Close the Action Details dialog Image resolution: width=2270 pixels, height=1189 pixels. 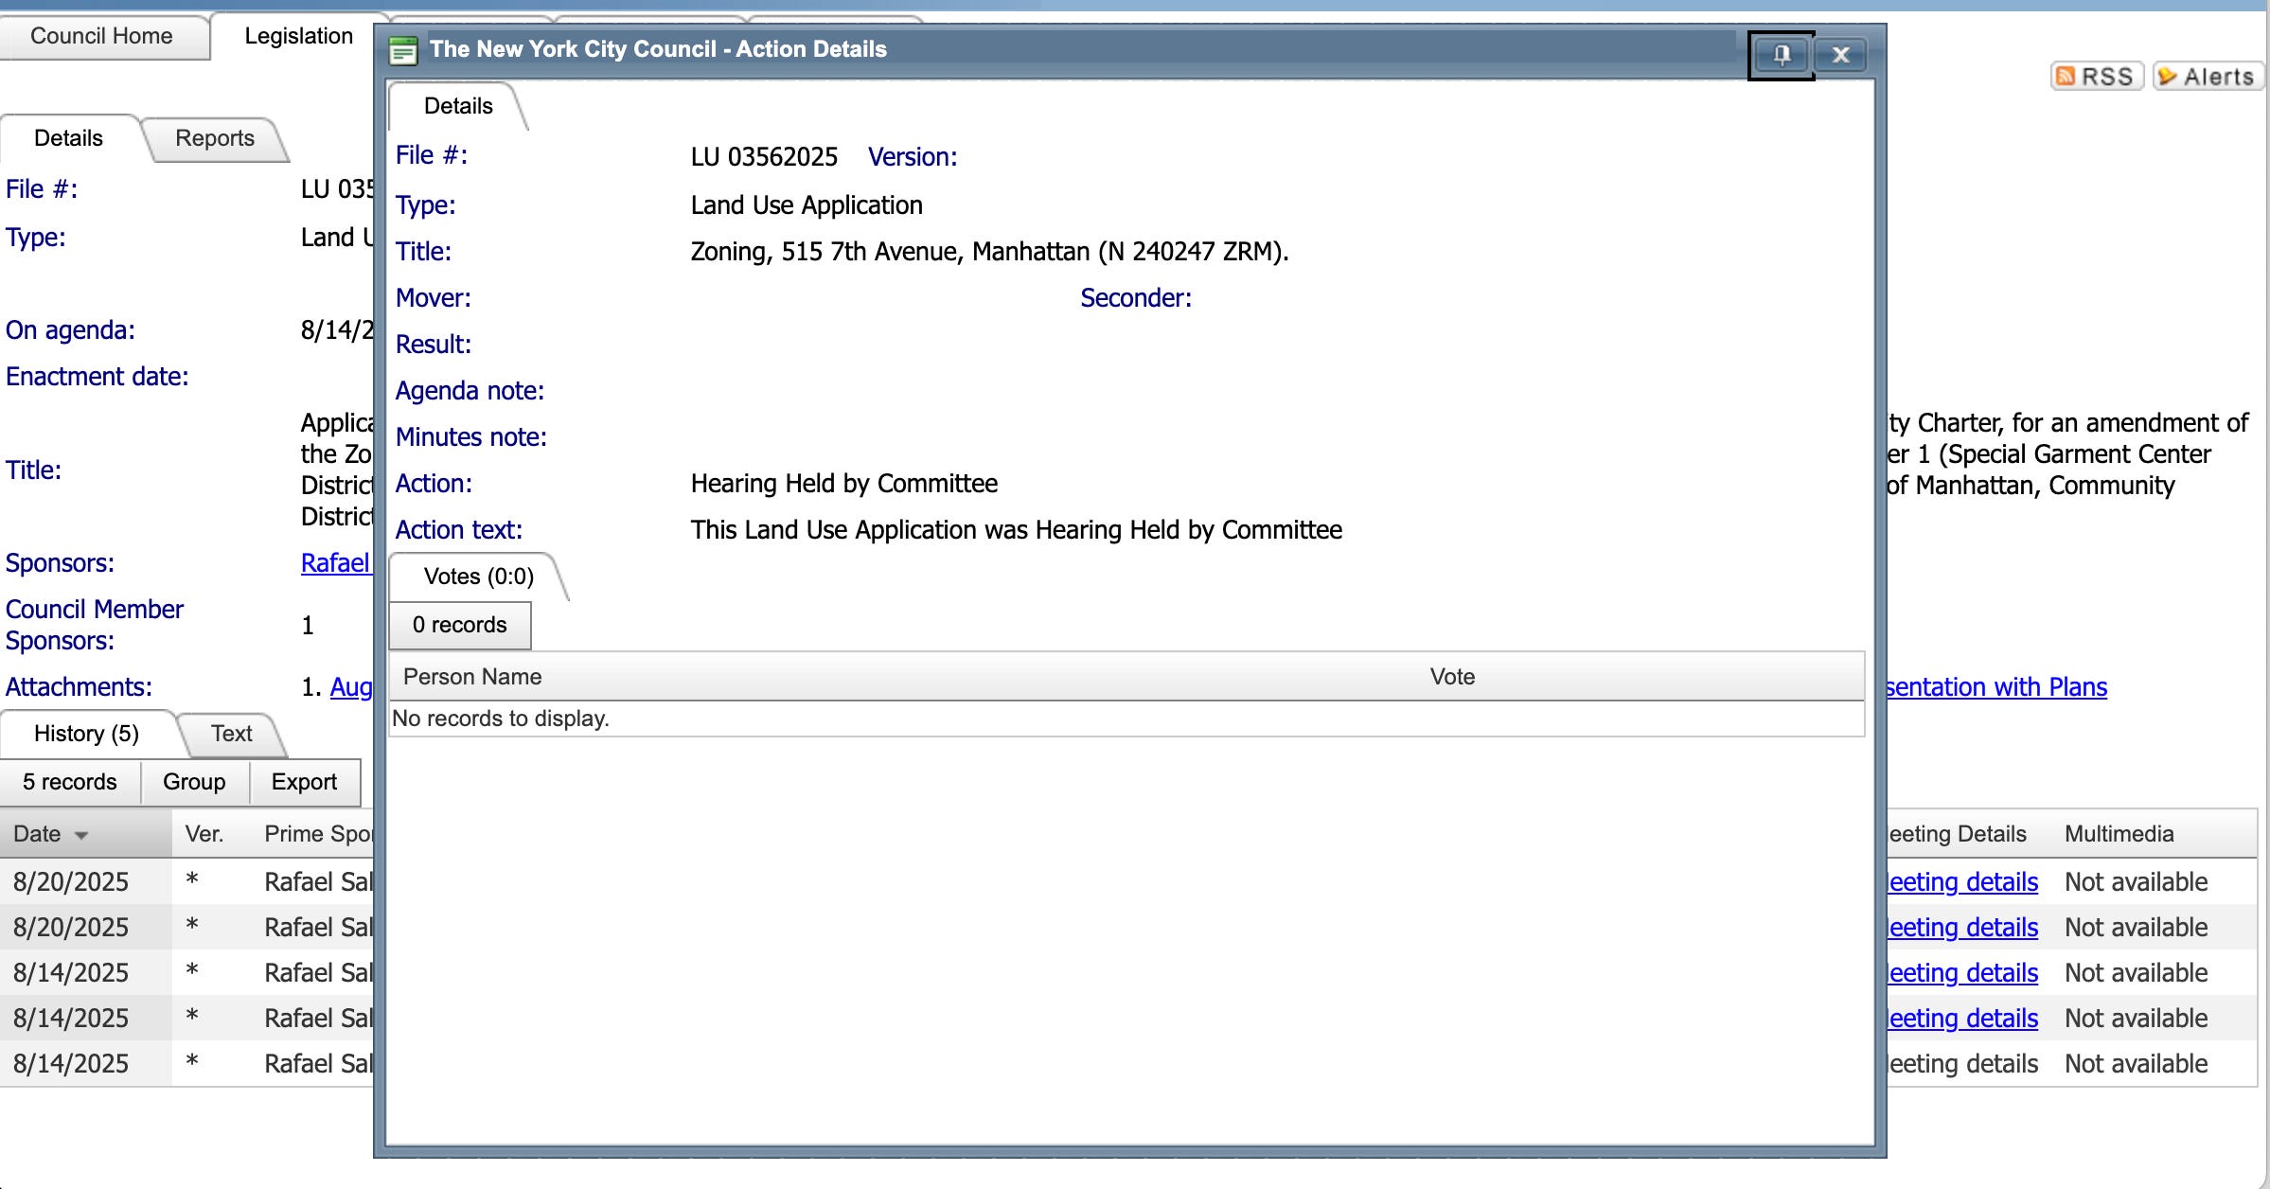pos(1840,55)
